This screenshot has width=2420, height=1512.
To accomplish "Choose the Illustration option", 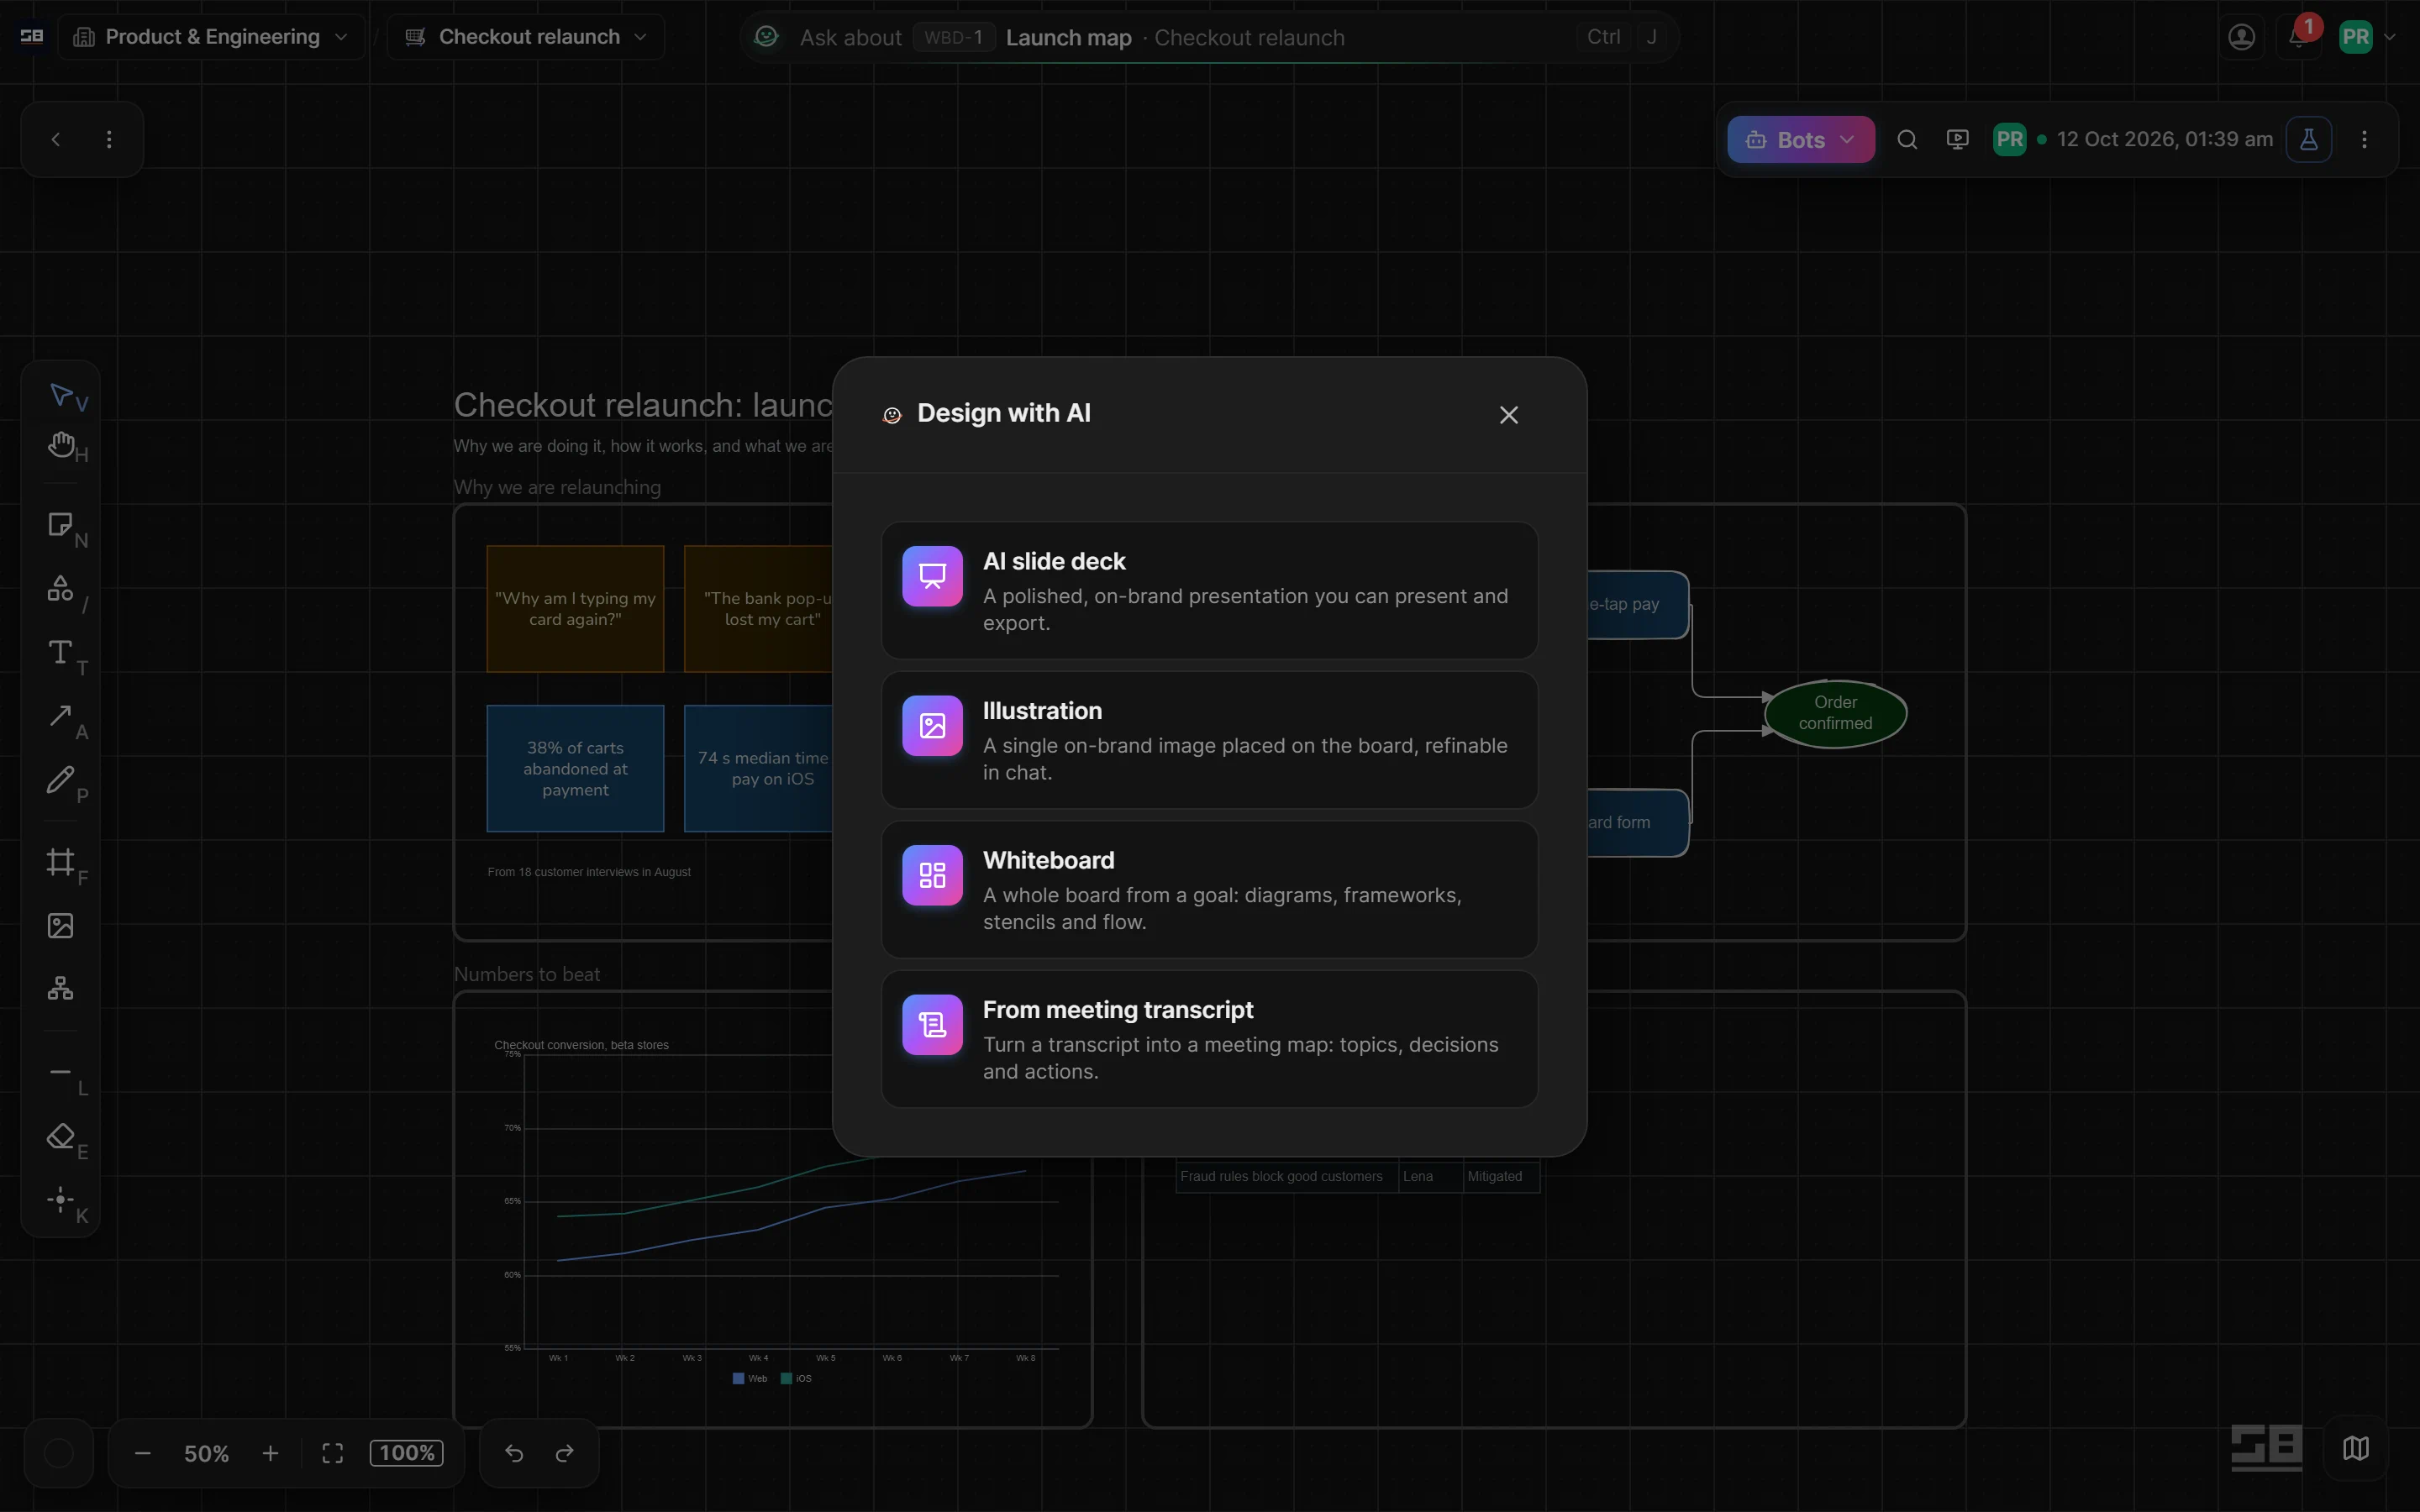I will 1209,740.
